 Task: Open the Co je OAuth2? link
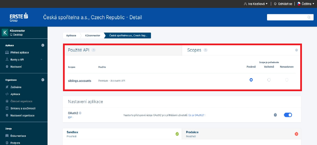point(197,115)
